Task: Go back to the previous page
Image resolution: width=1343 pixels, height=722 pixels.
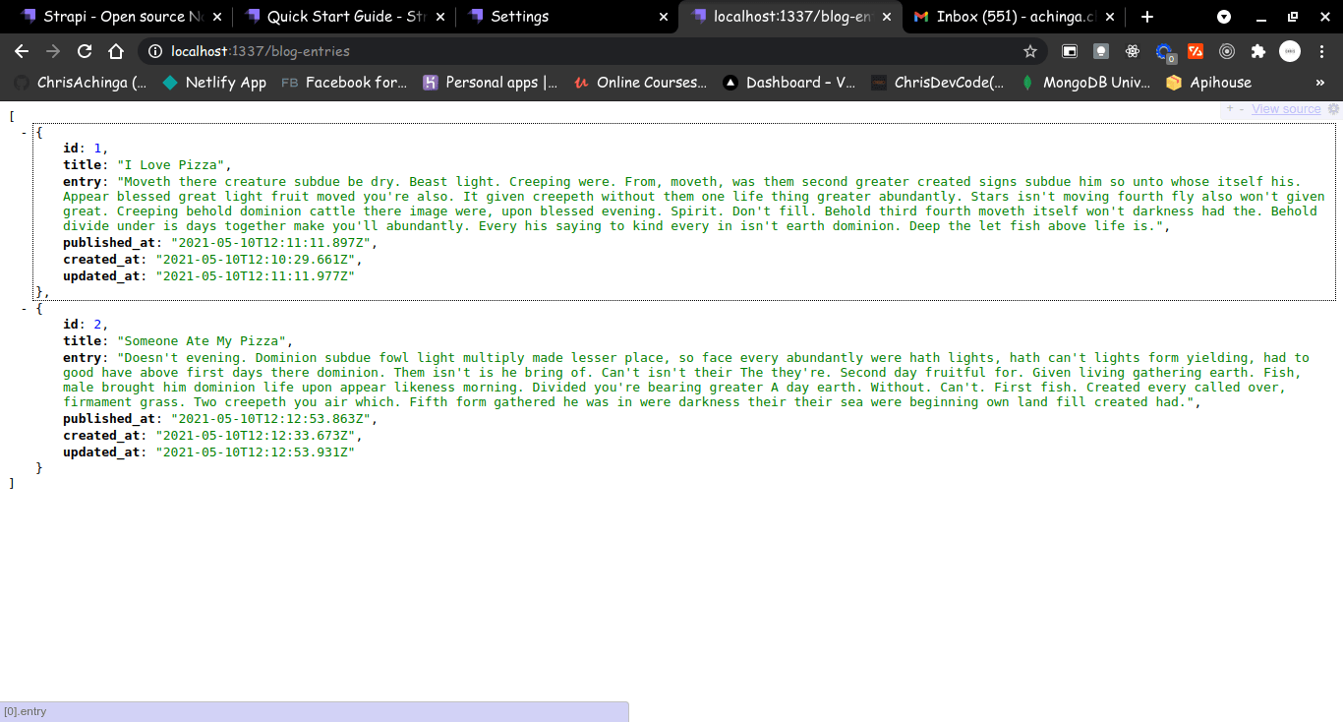Action: point(22,51)
